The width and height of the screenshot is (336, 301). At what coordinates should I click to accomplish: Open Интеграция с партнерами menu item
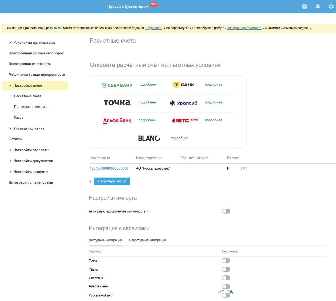point(31,183)
